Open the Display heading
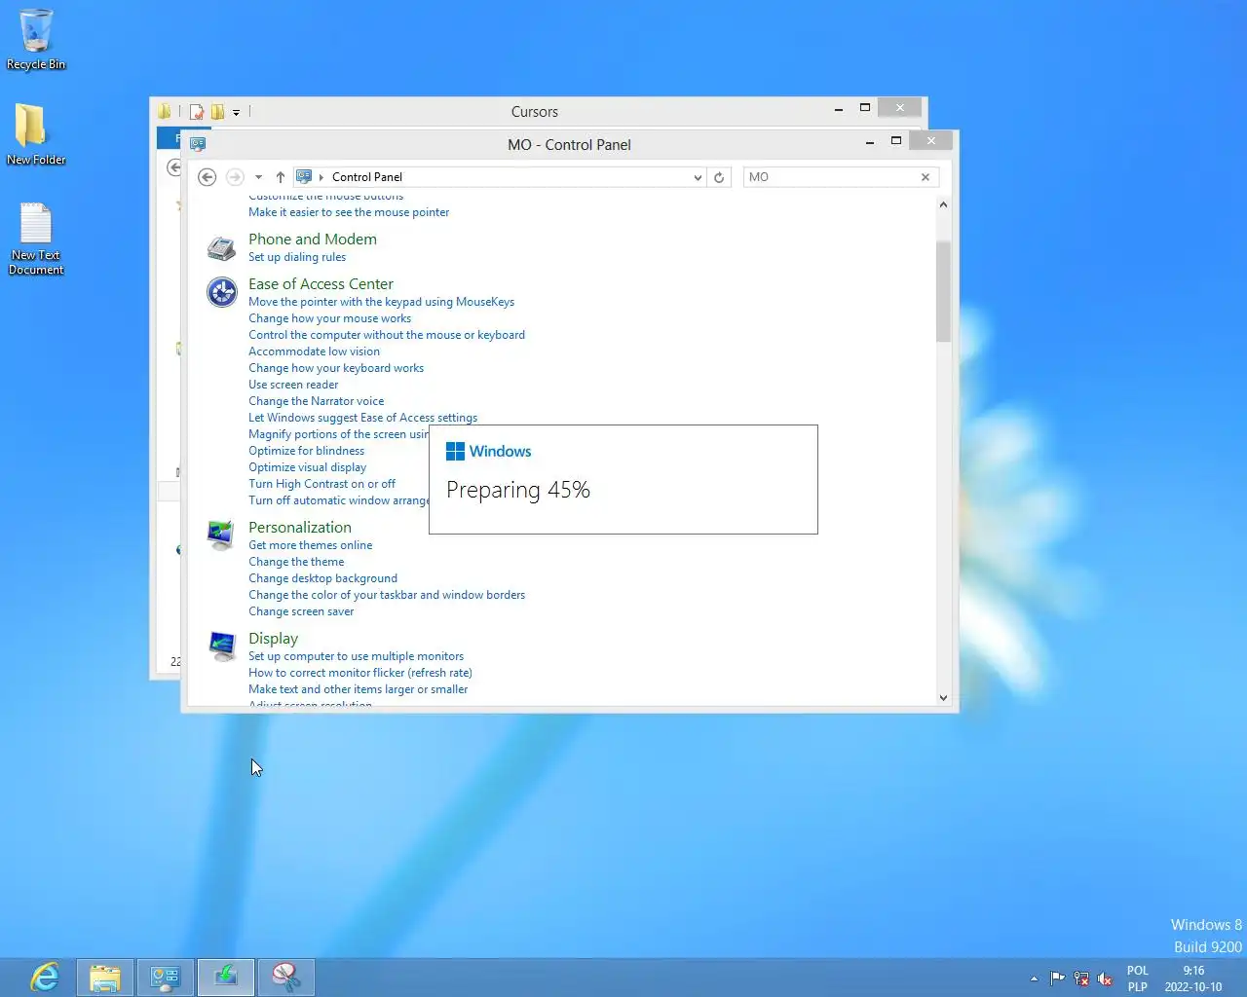This screenshot has width=1247, height=997. click(x=273, y=638)
